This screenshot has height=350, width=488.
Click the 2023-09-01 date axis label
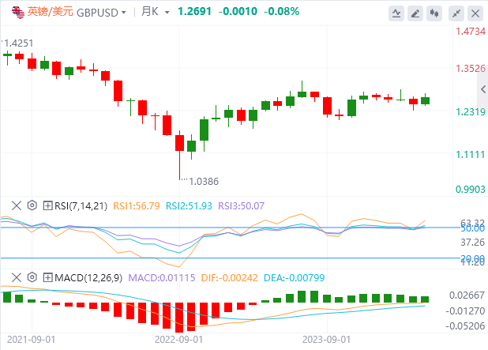coord(326,340)
